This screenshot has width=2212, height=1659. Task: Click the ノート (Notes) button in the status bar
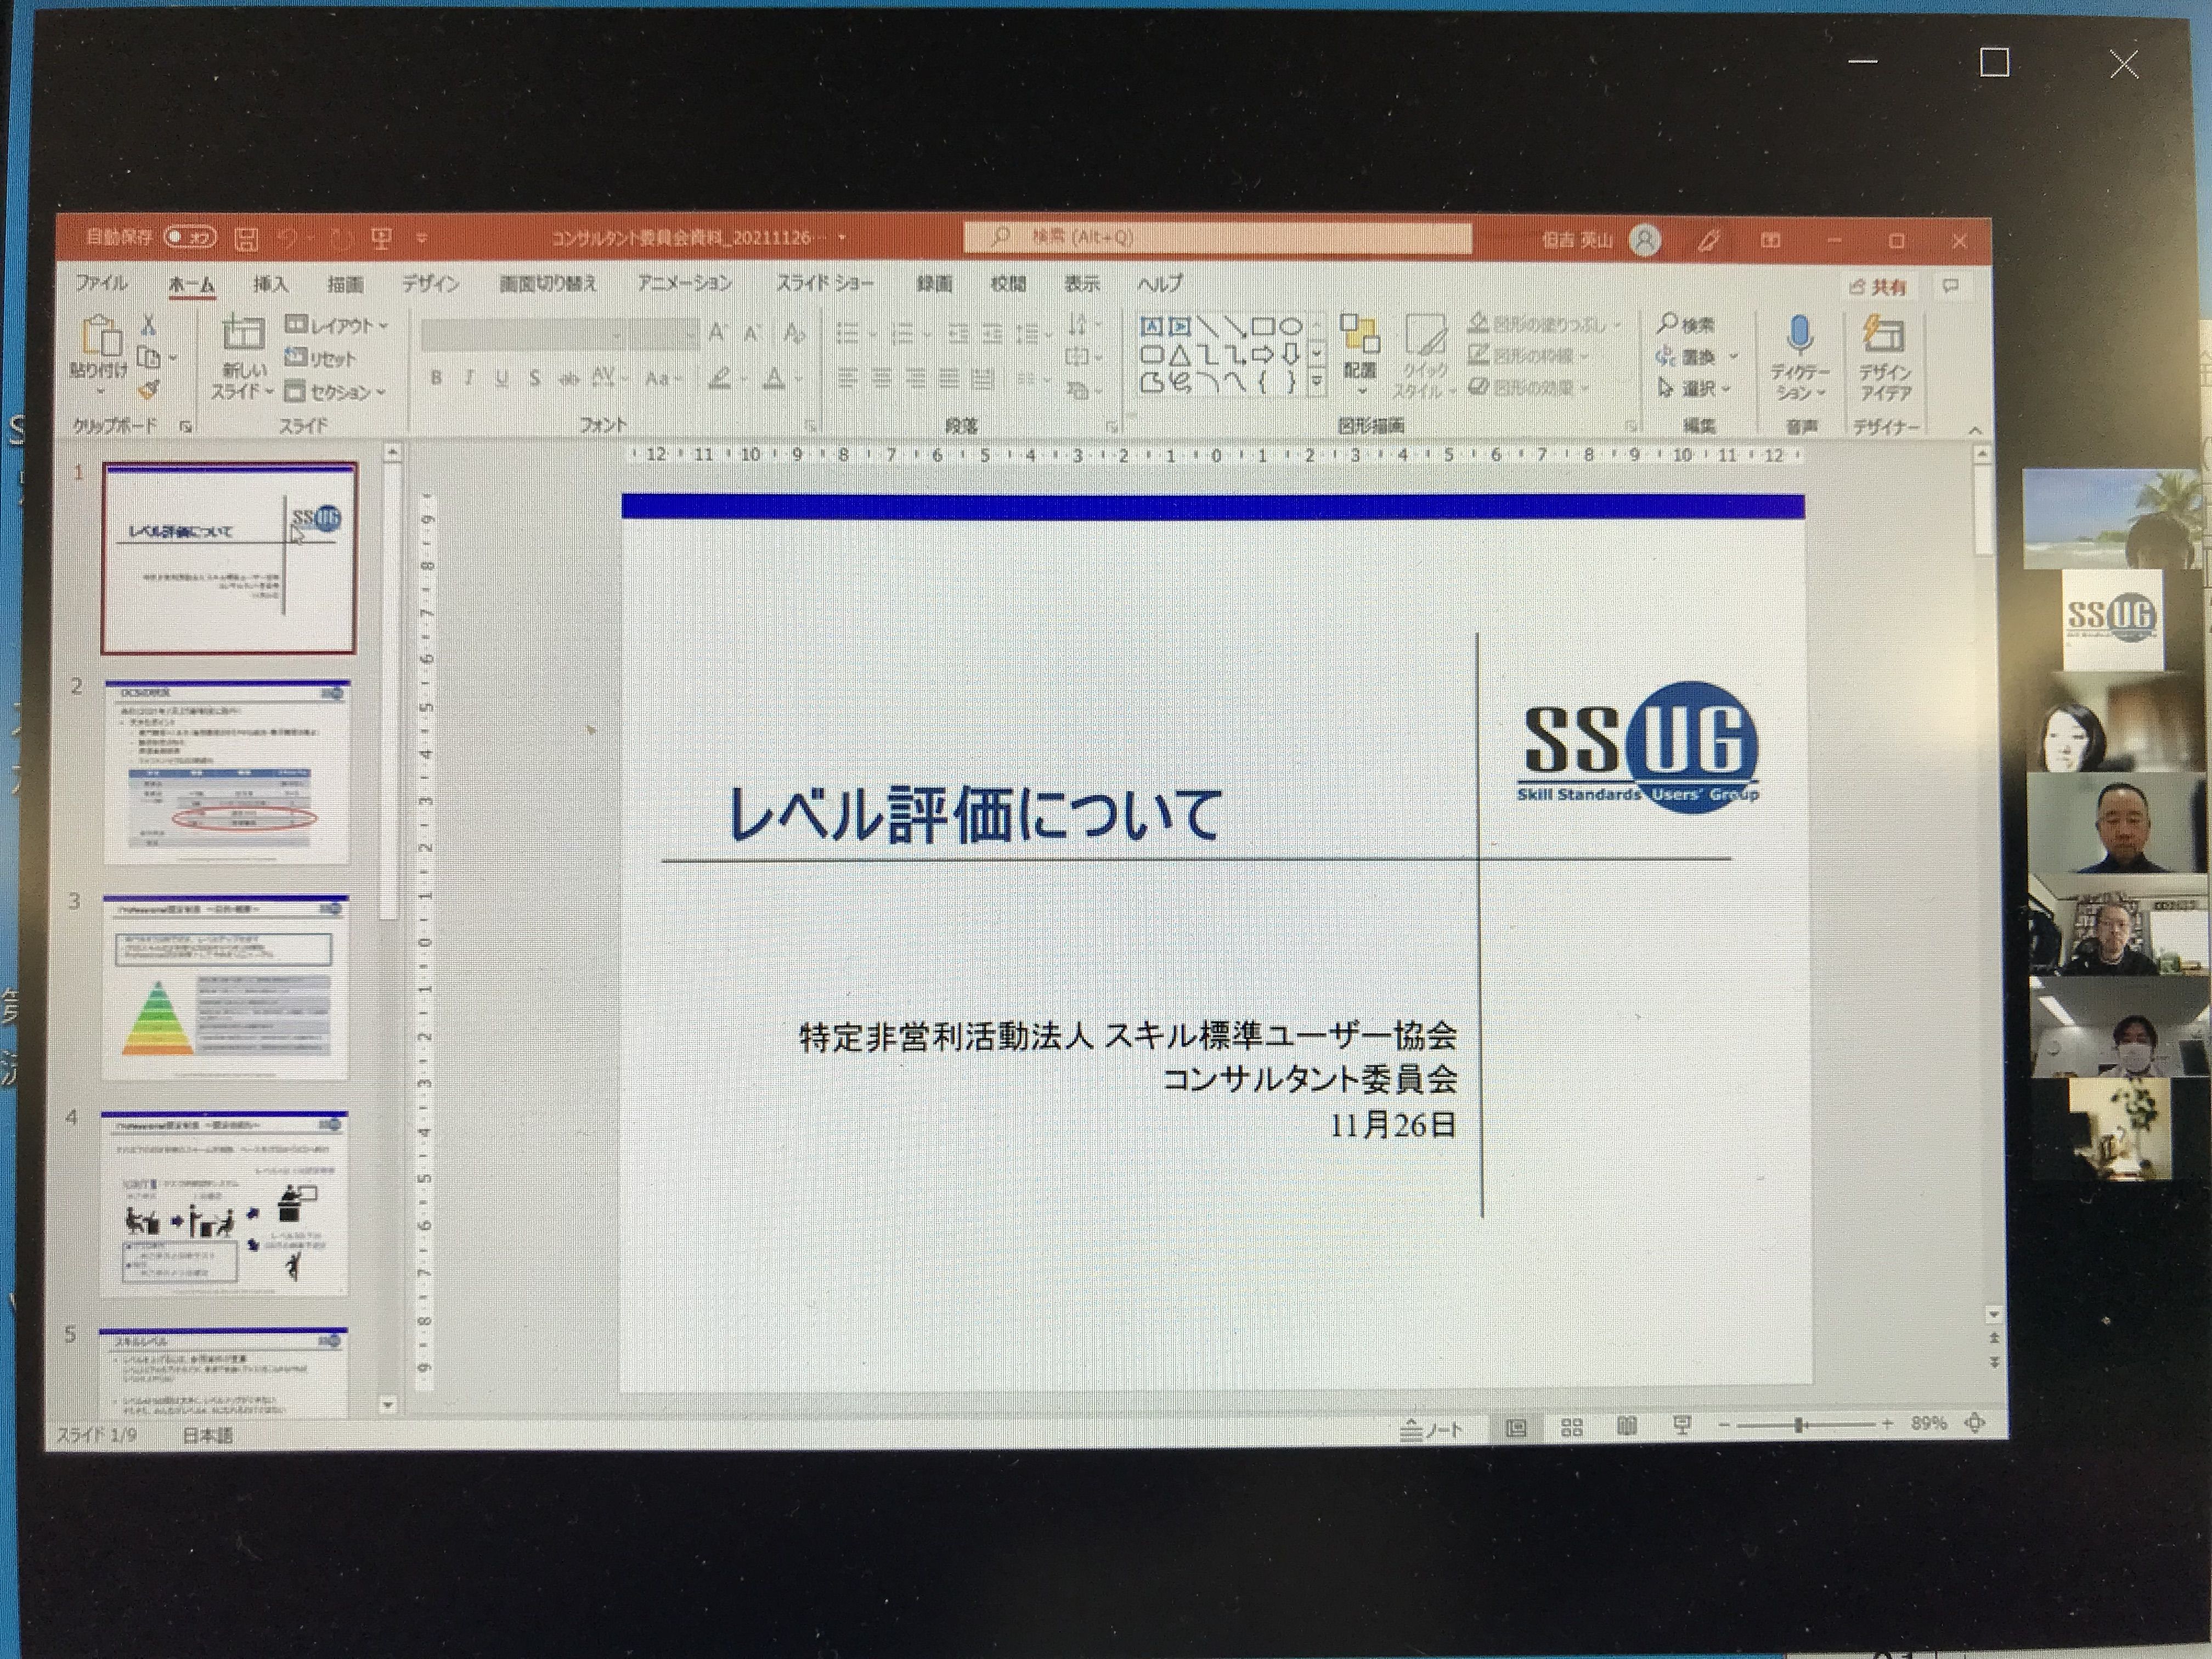(1431, 1429)
